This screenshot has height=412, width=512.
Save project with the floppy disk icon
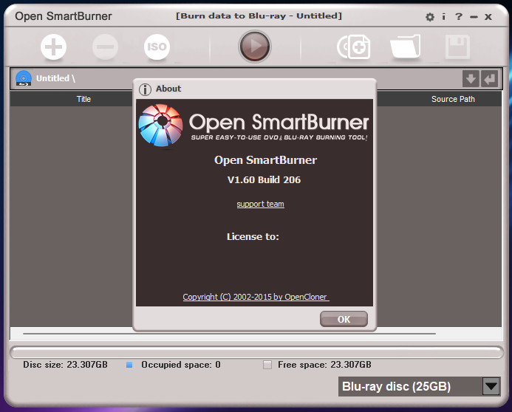(457, 47)
